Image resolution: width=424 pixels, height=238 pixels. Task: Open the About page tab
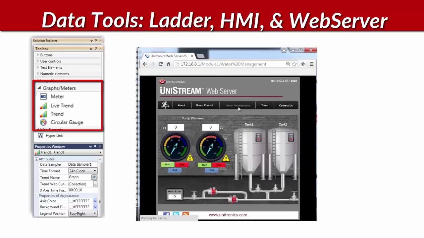(182, 105)
